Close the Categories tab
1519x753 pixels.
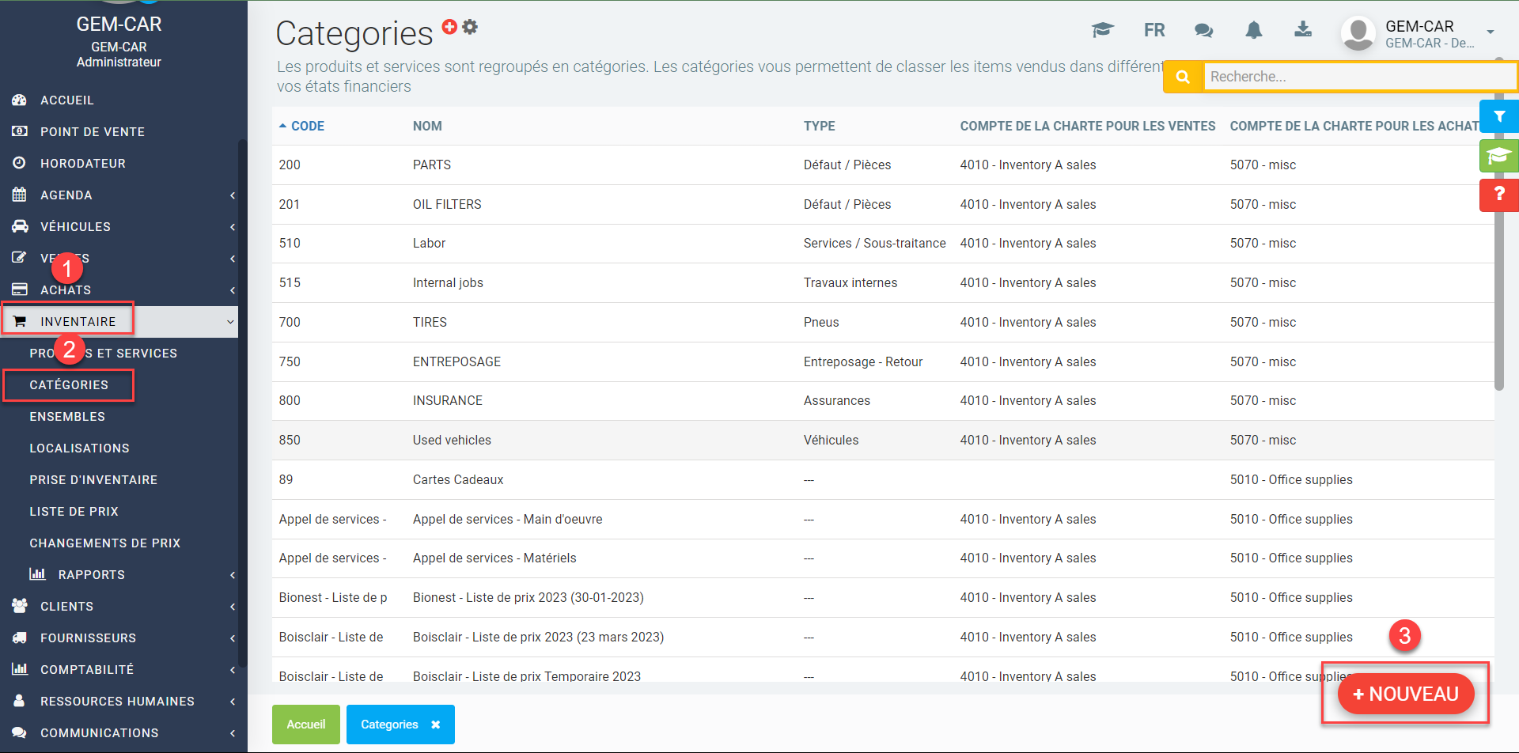coord(435,725)
